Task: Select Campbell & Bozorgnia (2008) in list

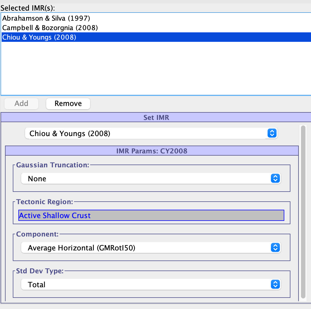Action: (x=50, y=28)
